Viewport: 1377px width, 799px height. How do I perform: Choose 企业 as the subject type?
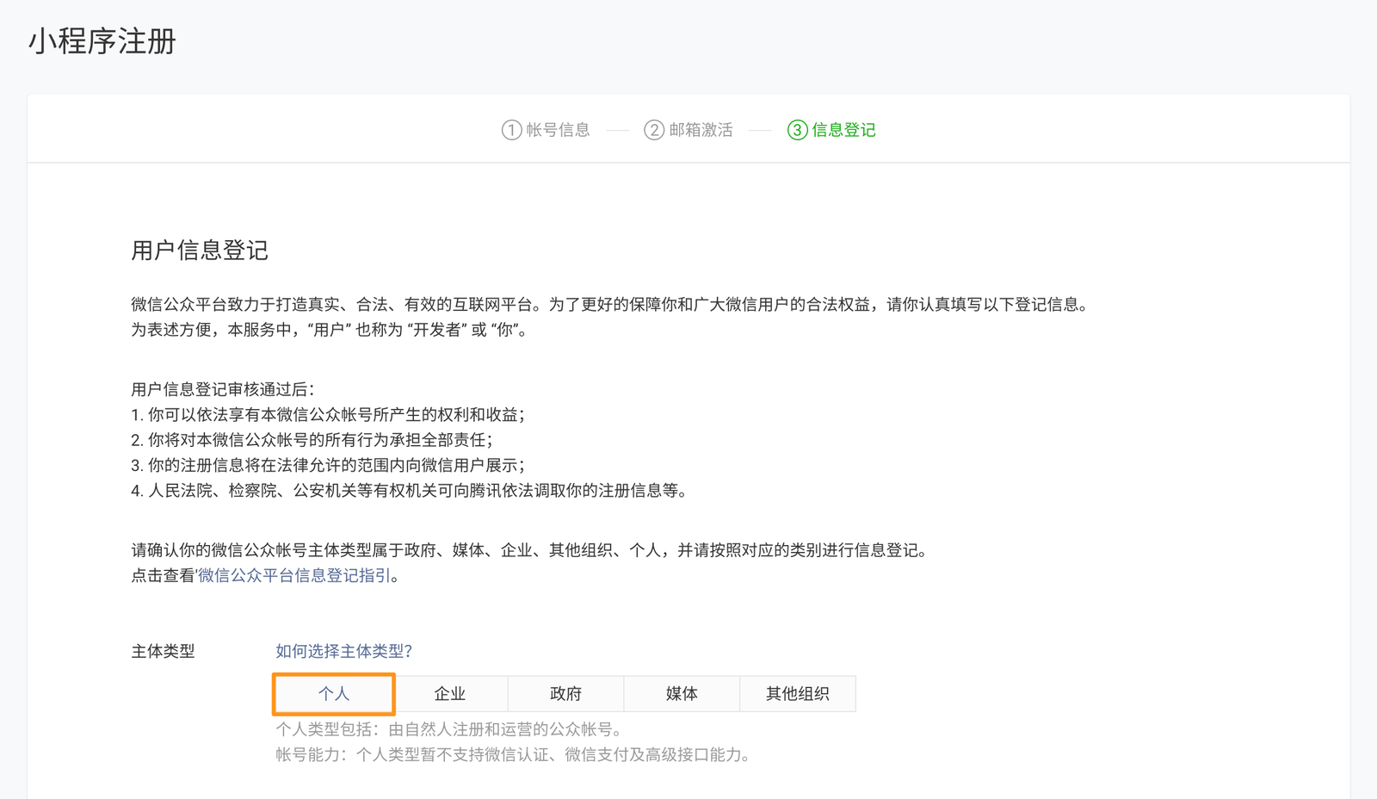[x=450, y=694]
